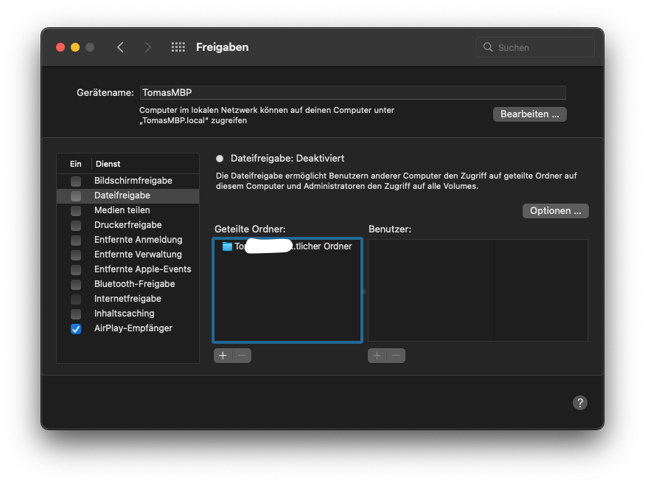The width and height of the screenshot is (645, 484).
Task: Choose Entfernte Anmeldung service
Action: (128, 240)
